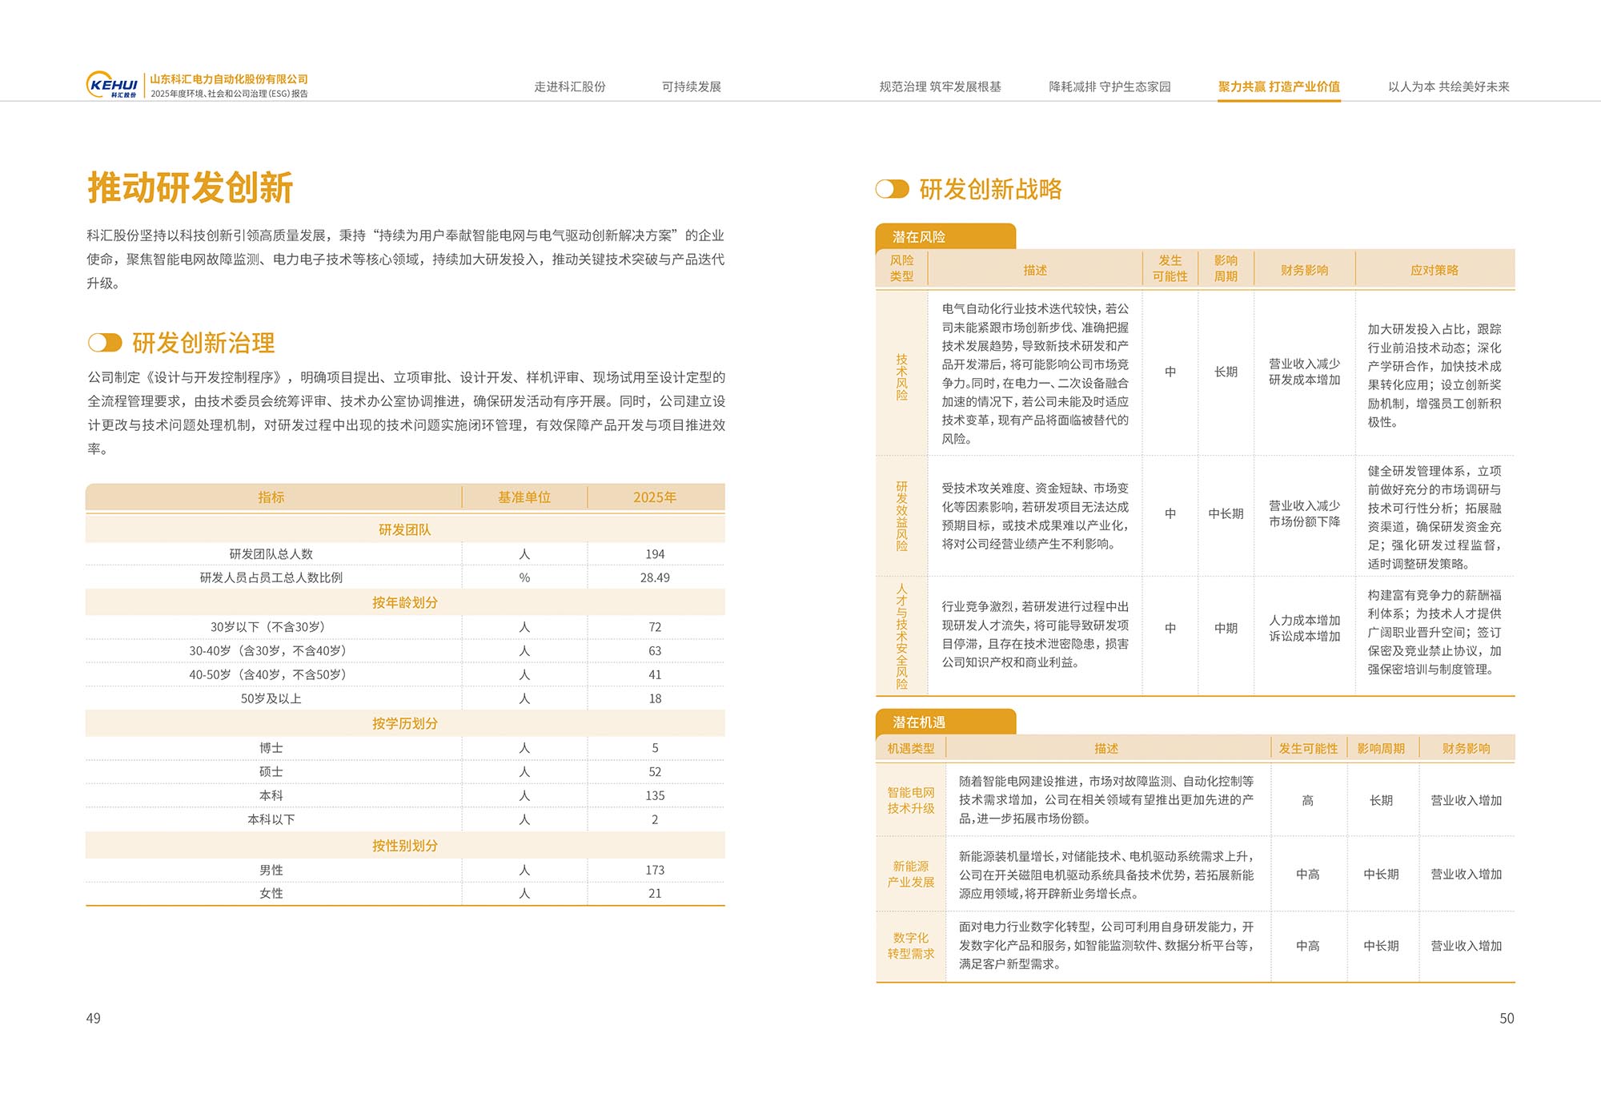
Task: Open the 走进科汇股份 navigation tab
Action: [569, 86]
